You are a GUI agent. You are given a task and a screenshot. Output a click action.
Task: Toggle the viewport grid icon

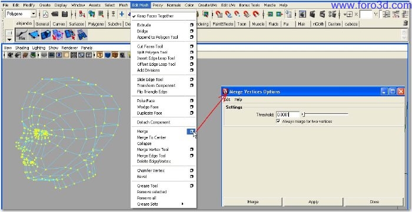pyautogui.click(x=44, y=55)
